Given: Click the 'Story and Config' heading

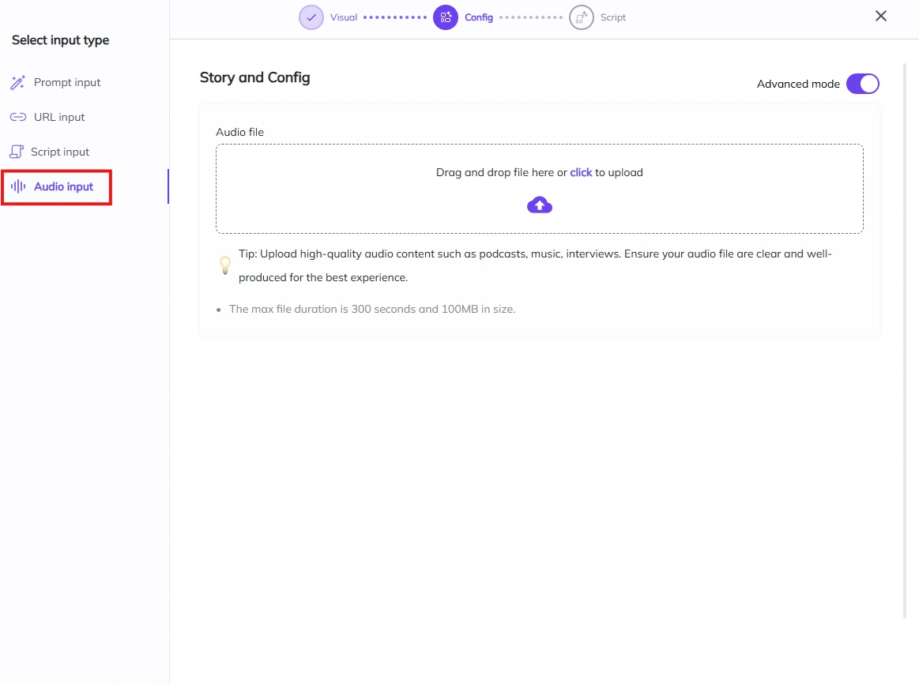Looking at the screenshot, I should (x=255, y=77).
